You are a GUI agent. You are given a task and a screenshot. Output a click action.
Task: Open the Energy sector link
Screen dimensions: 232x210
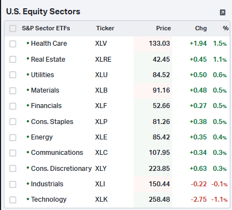coord(42,137)
